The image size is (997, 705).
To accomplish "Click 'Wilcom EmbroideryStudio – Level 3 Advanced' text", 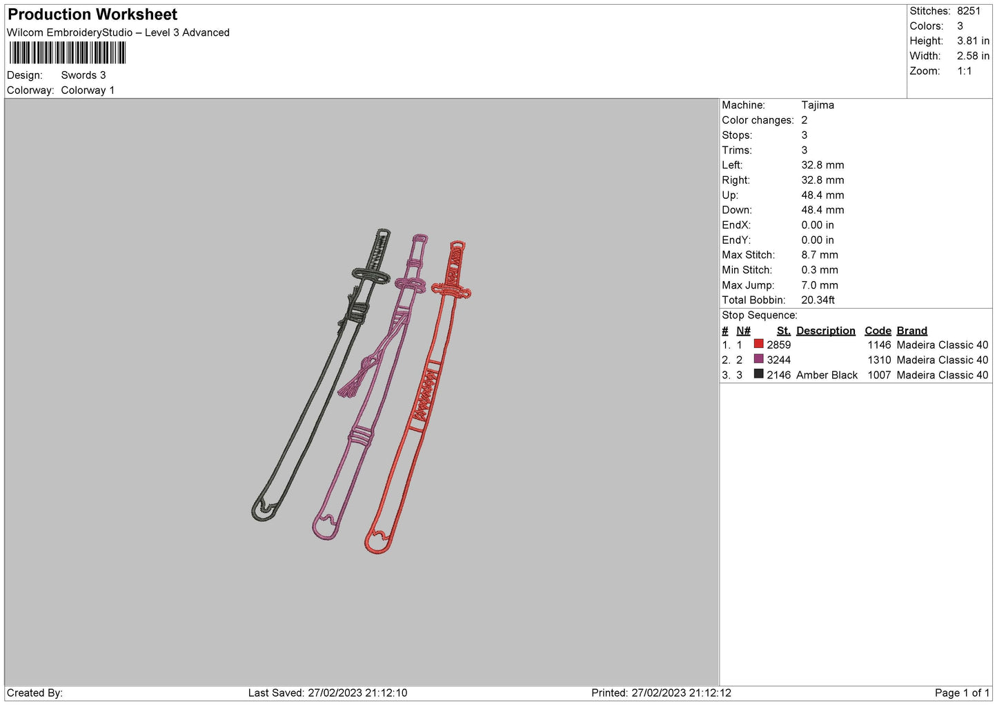I will (118, 32).
